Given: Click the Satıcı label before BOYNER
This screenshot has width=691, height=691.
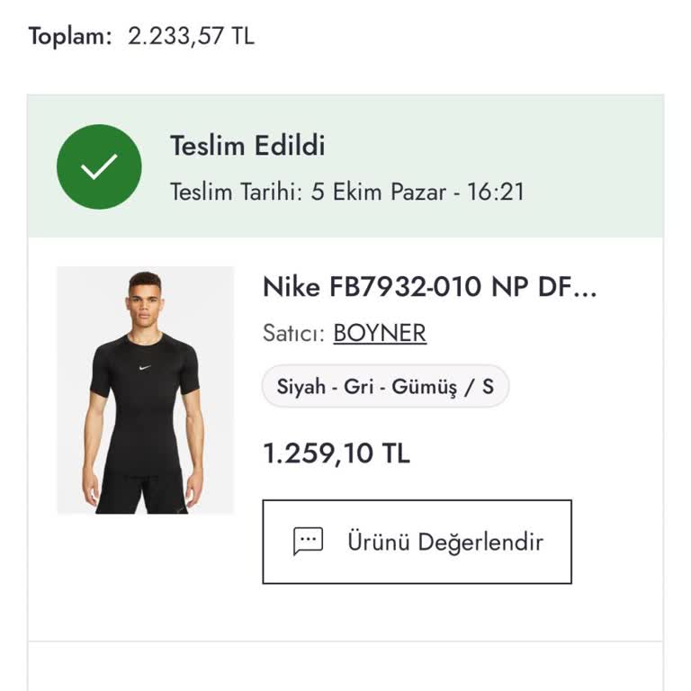Looking at the screenshot, I should pos(292,333).
